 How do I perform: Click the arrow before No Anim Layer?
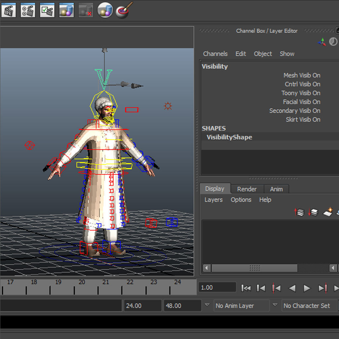point(207,305)
